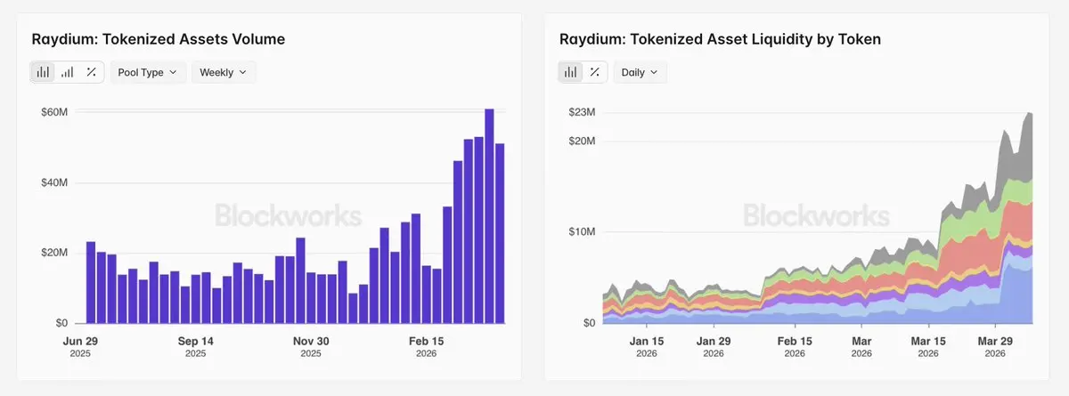Click the Tokenized Asset Liquidity by Token title

pos(720,39)
